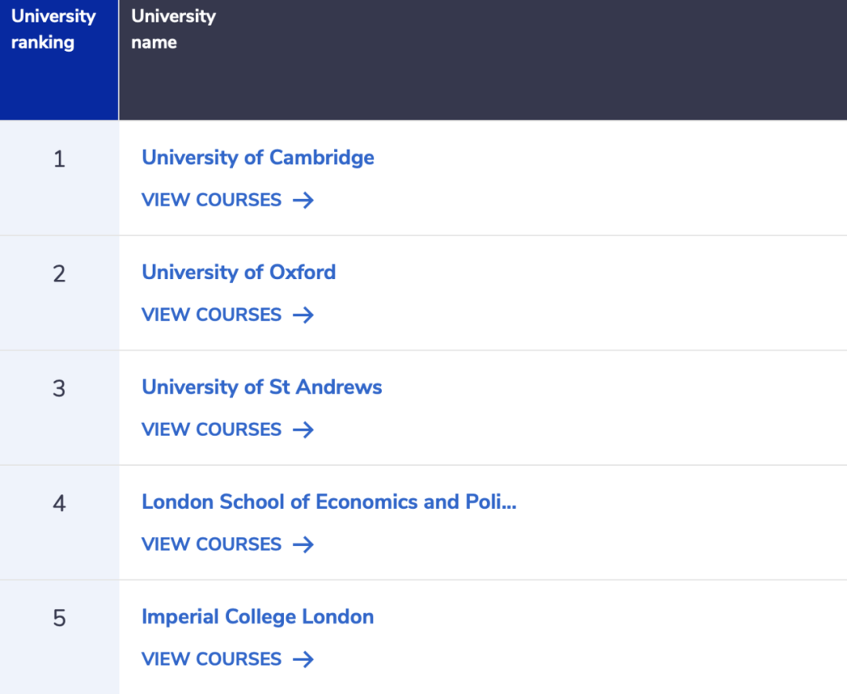Open the University of St Andrews link
Viewport: 847px width, 694px height.
tap(261, 387)
